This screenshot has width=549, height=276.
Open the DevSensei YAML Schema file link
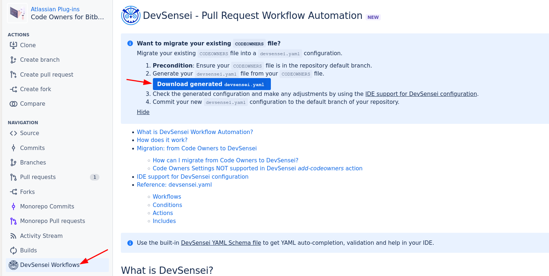(x=221, y=243)
